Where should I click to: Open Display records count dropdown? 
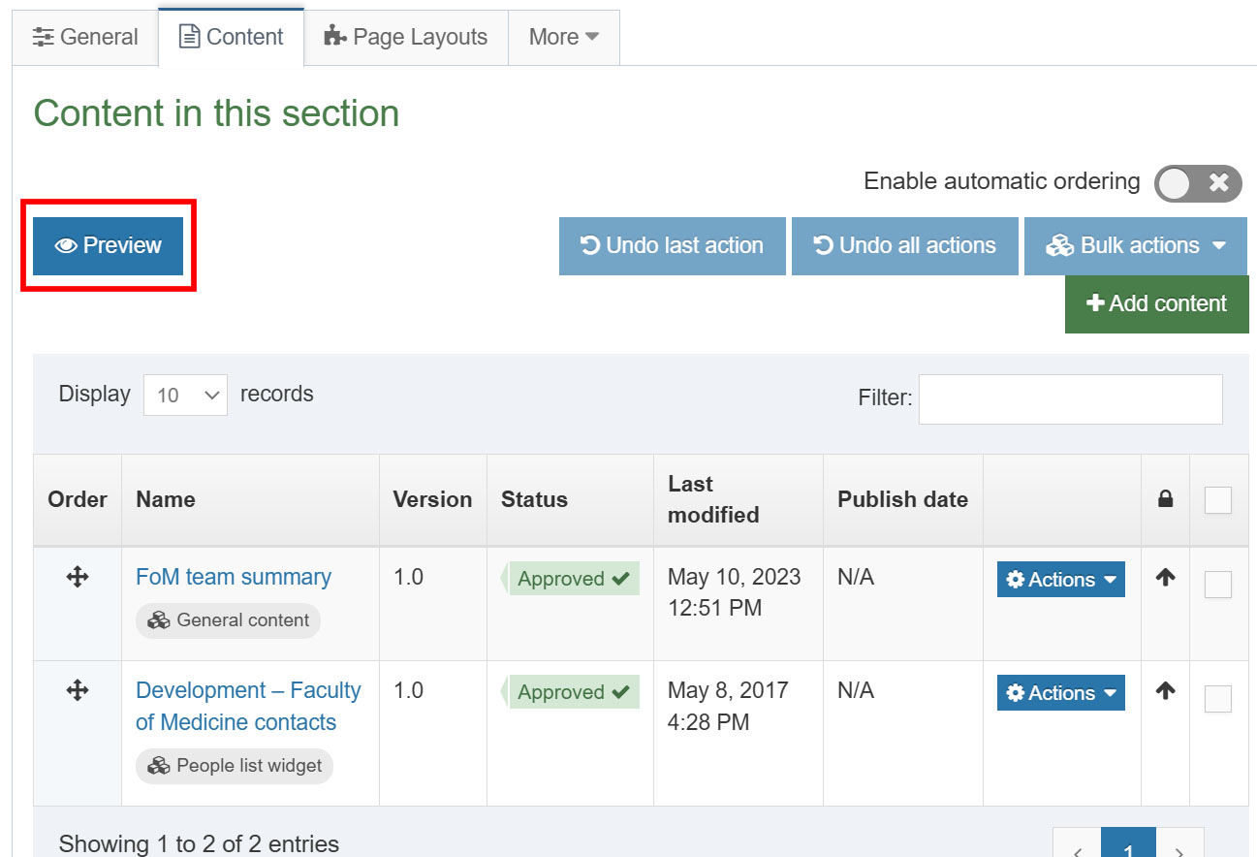tap(185, 395)
